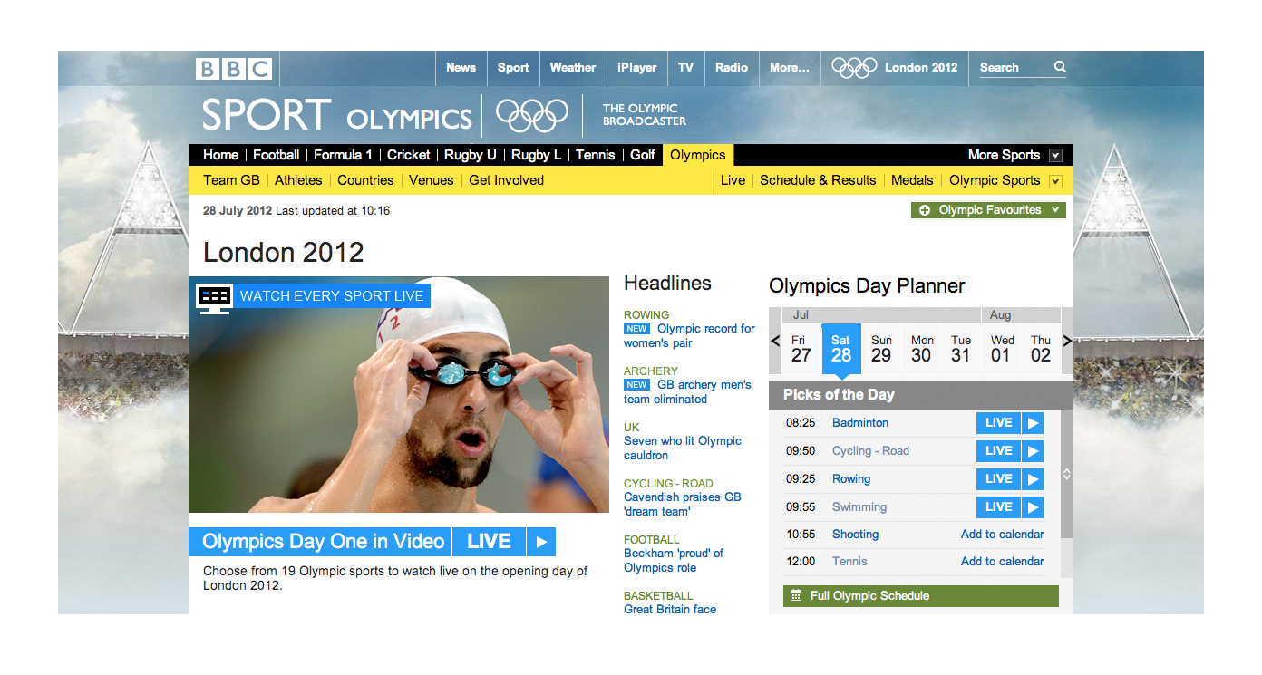This screenshot has height=675, width=1262.
Task: Open headline Olympic record for women's pair
Action: (x=689, y=336)
